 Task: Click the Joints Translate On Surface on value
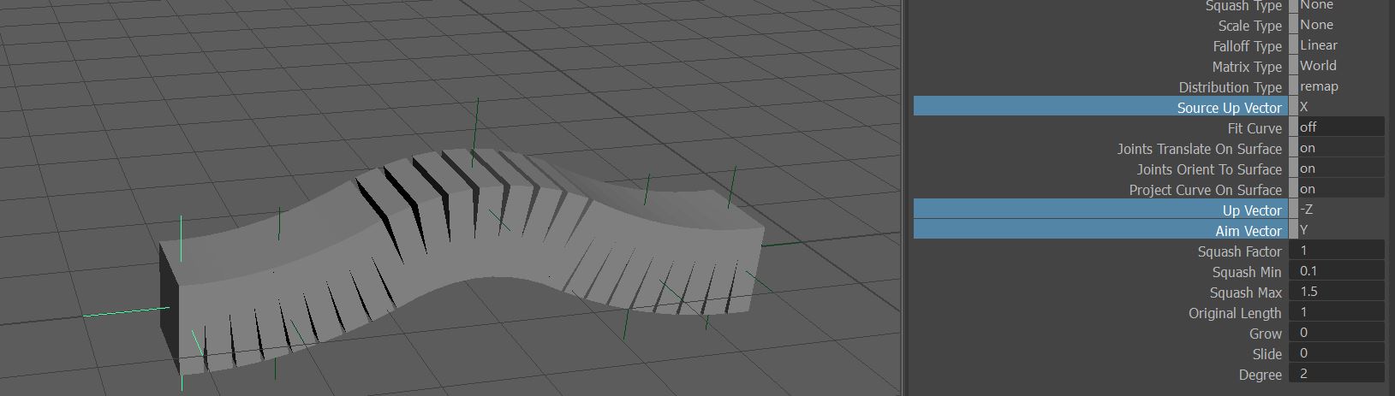[1337, 148]
